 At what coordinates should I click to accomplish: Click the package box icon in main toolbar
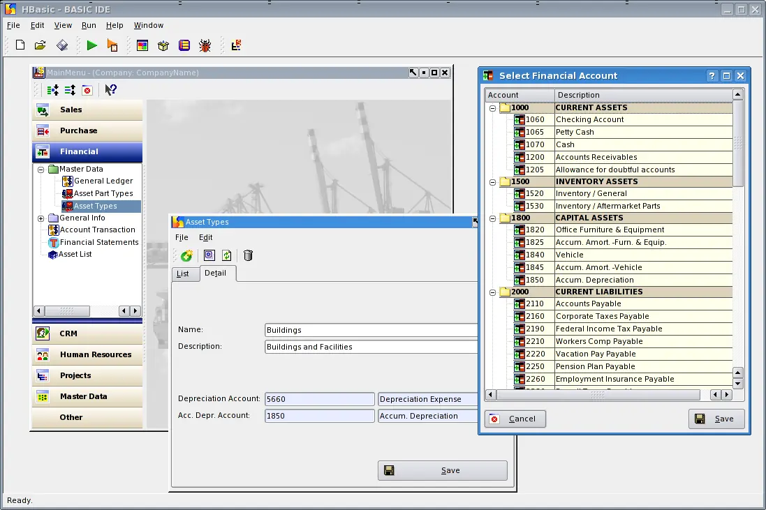click(163, 46)
